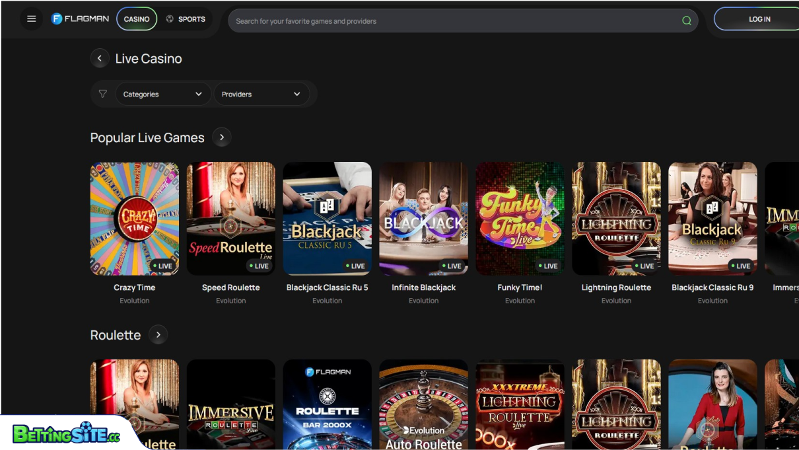Expand the Providers dropdown
The height and width of the screenshot is (450, 799).
click(261, 94)
